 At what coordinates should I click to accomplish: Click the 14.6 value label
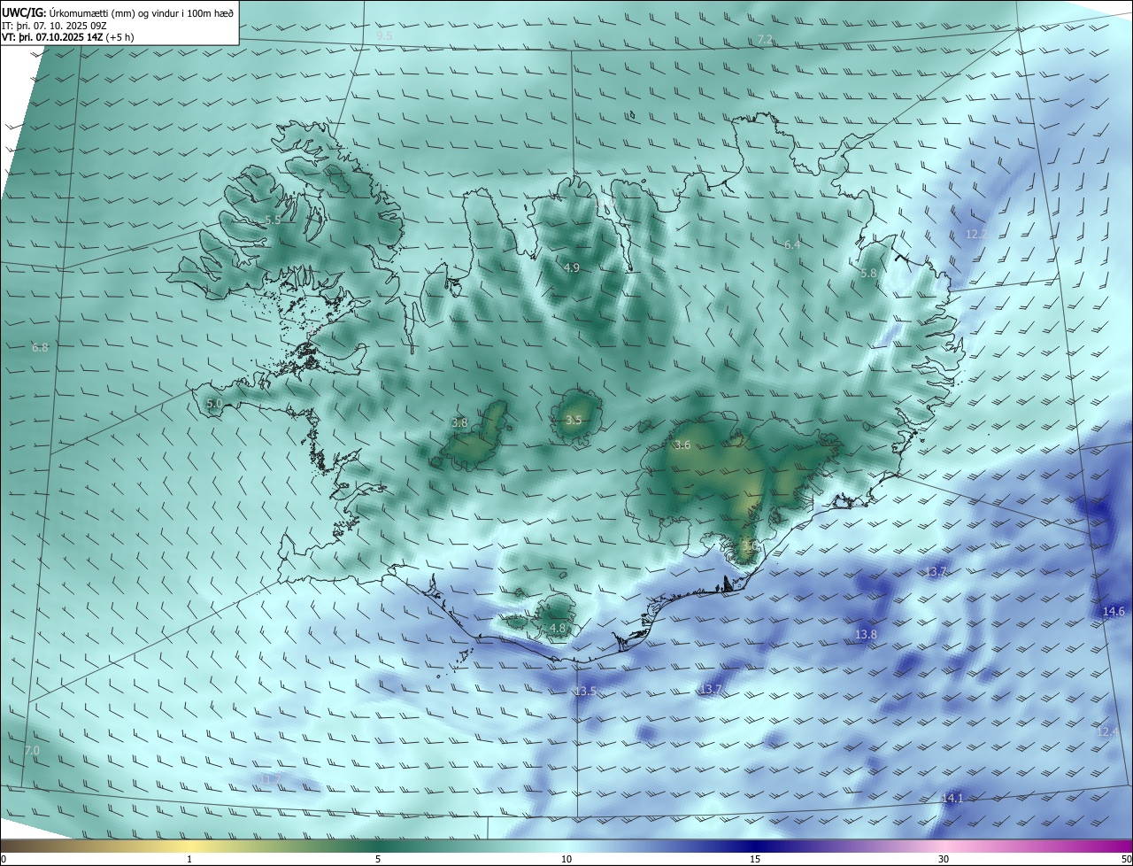click(x=1114, y=612)
